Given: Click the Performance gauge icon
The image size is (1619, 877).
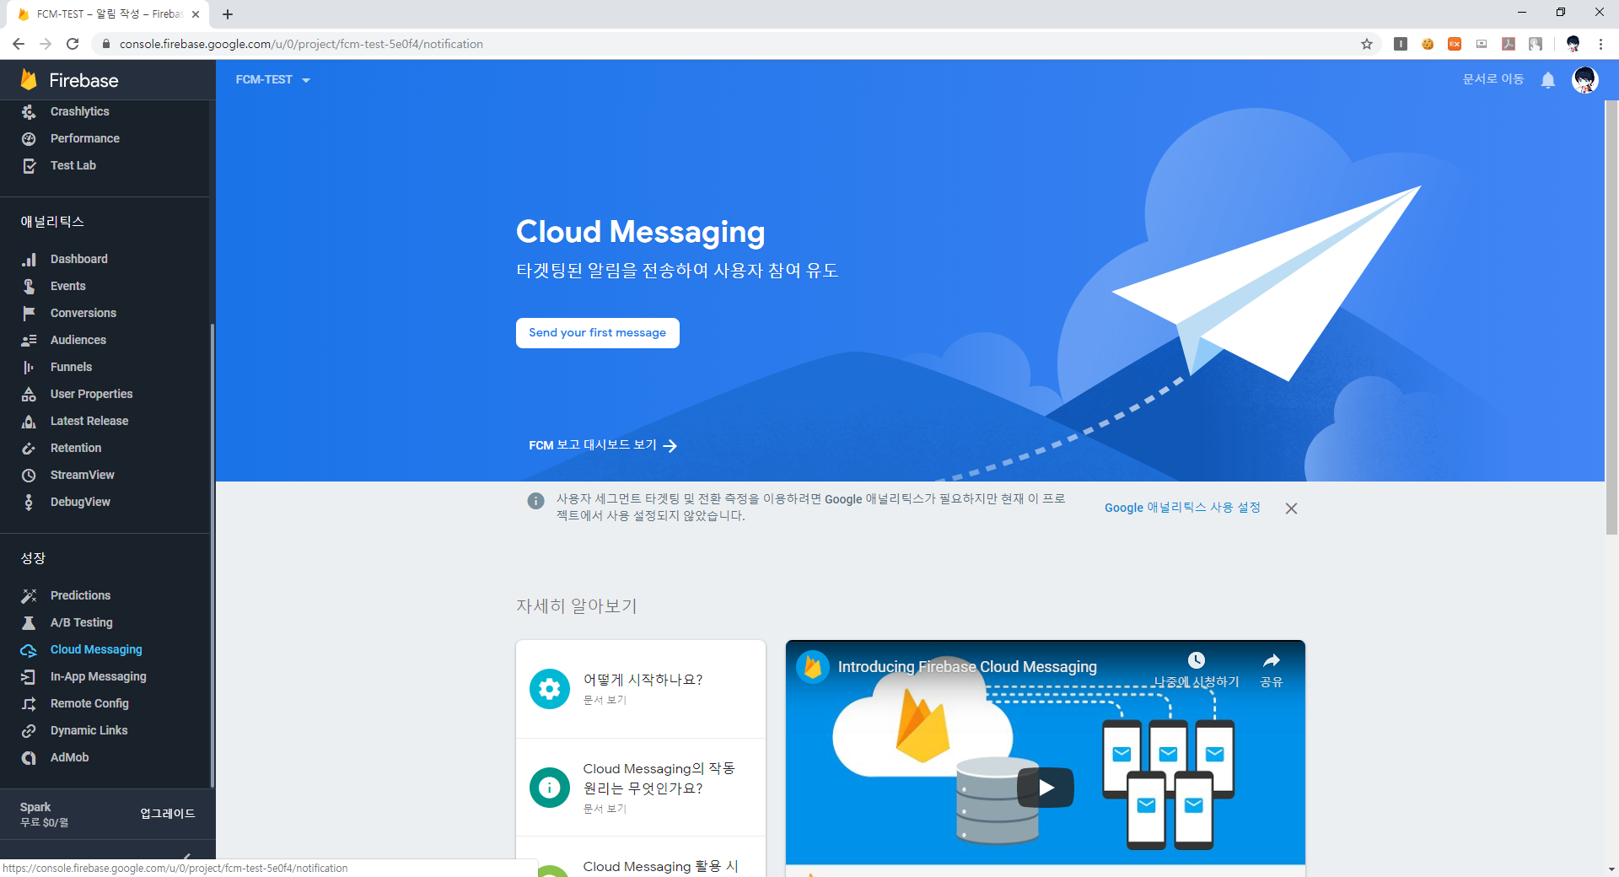Looking at the screenshot, I should point(29,138).
